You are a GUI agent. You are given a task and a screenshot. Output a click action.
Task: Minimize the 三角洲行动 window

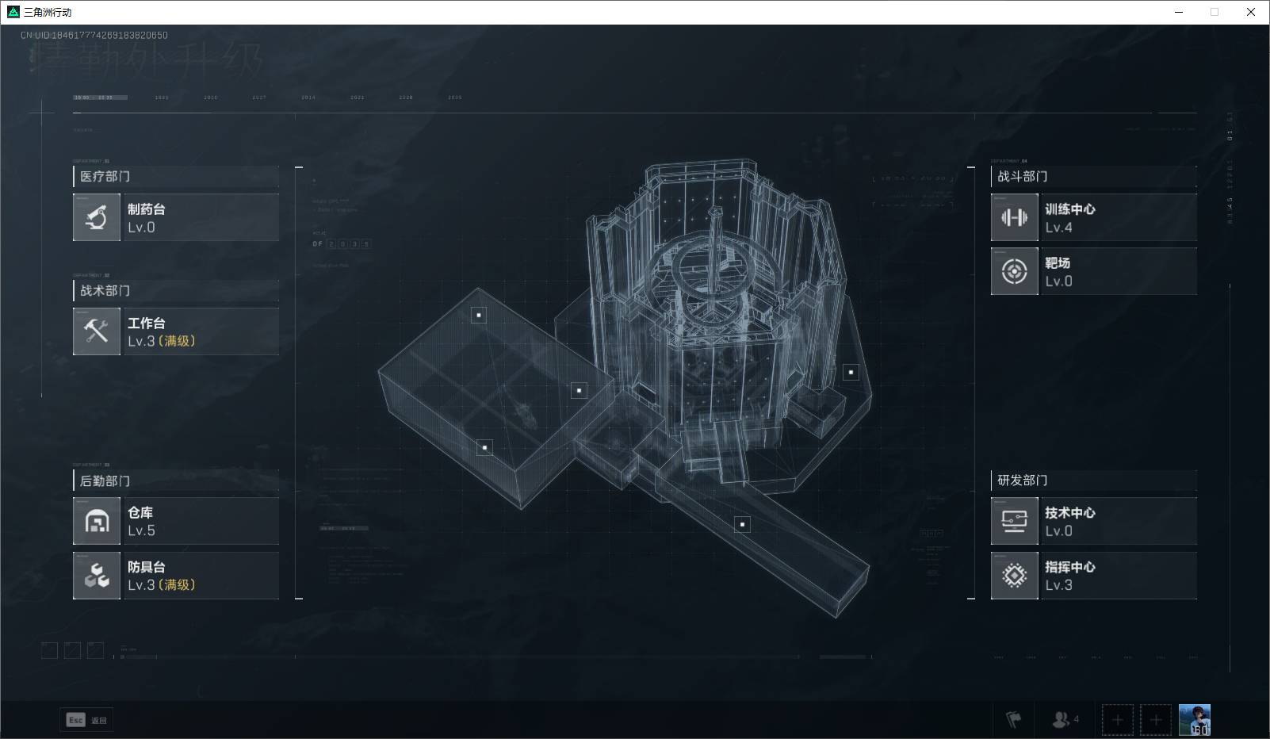pyautogui.click(x=1179, y=12)
